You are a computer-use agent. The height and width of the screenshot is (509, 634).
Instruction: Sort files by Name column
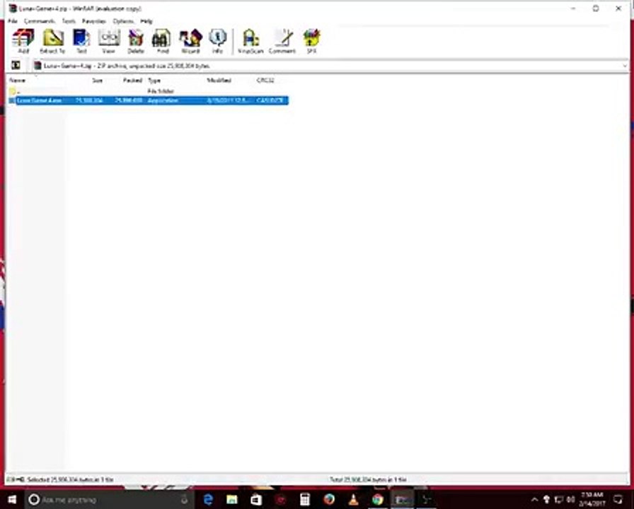pyautogui.click(x=17, y=81)
